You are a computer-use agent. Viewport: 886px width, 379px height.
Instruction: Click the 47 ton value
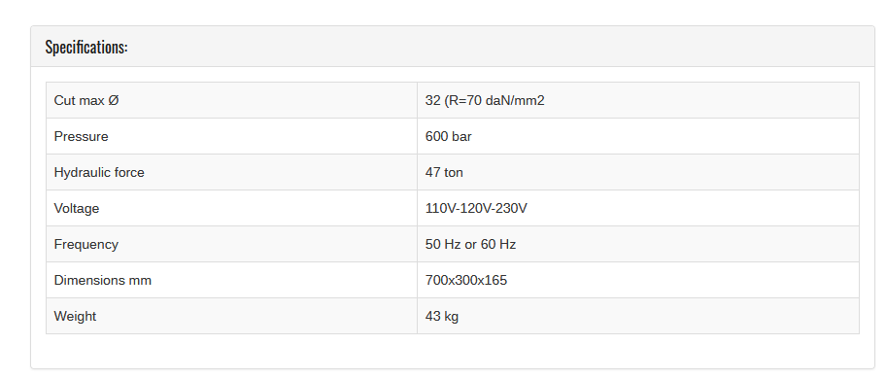444,172
